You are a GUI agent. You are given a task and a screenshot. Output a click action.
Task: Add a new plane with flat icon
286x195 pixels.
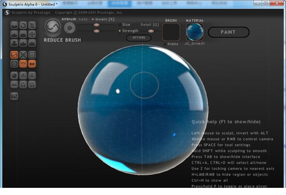14,84
